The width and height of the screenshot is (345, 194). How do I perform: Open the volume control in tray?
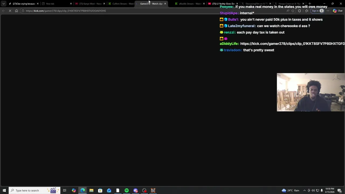[313, 190]
